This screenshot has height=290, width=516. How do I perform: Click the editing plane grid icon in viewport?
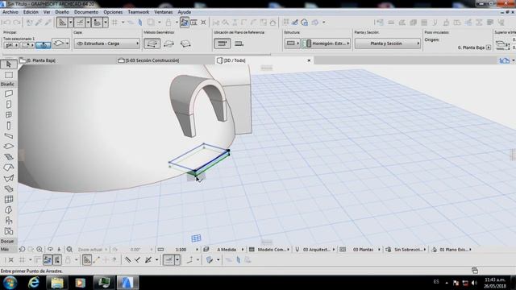(196, 238)
